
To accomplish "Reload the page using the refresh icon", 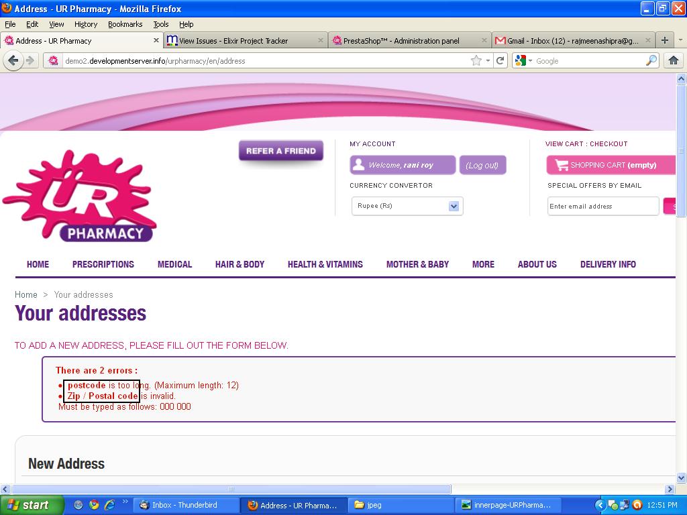I will point(500,60).
